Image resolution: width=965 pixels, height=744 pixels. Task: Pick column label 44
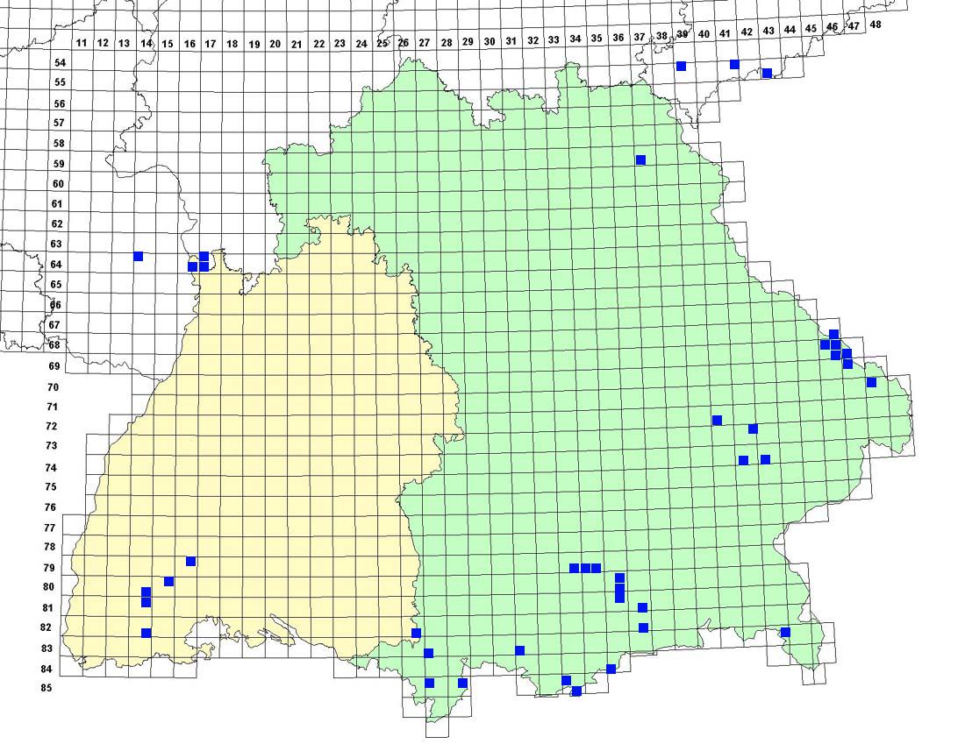(x=790, y=29)
